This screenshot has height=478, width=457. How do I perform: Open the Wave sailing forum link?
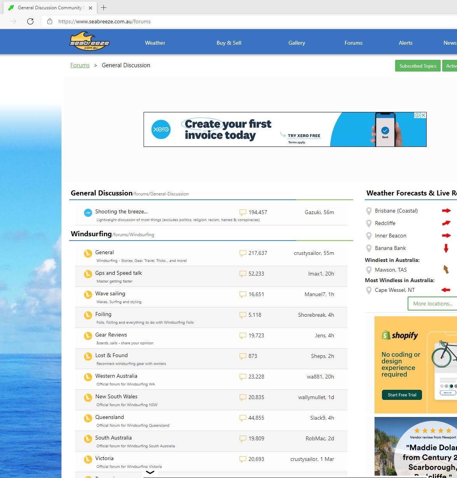110,294
